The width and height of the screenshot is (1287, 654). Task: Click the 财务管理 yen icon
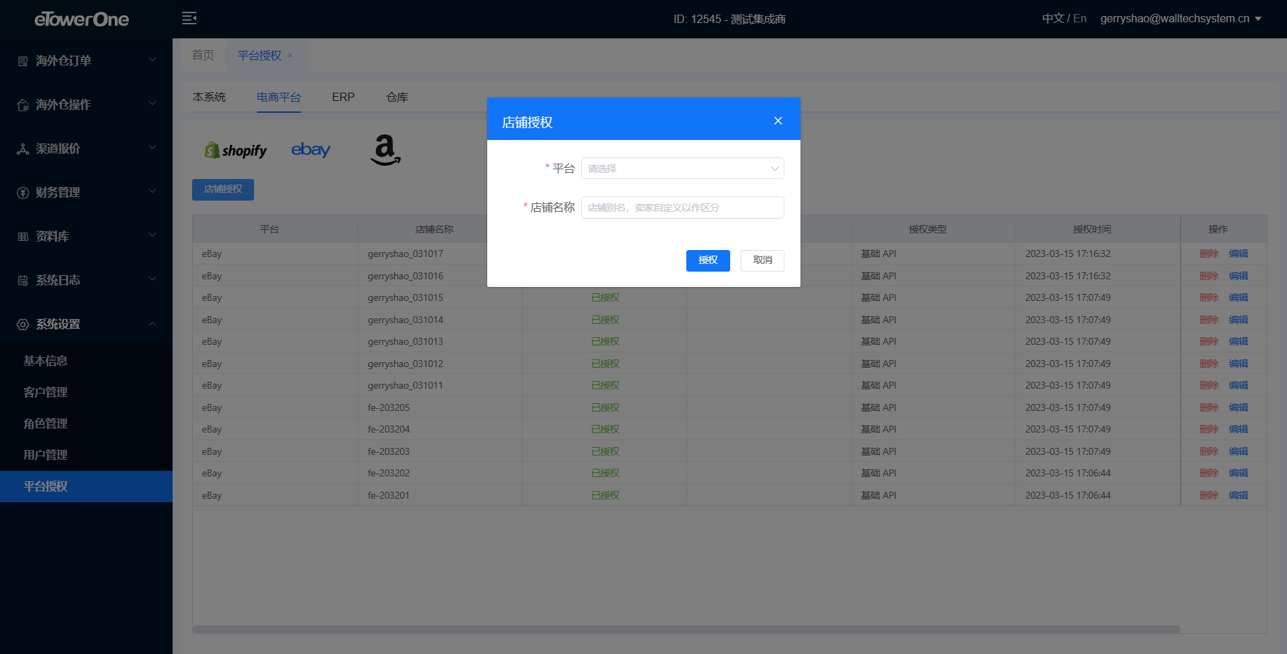[x=23, y=193]
